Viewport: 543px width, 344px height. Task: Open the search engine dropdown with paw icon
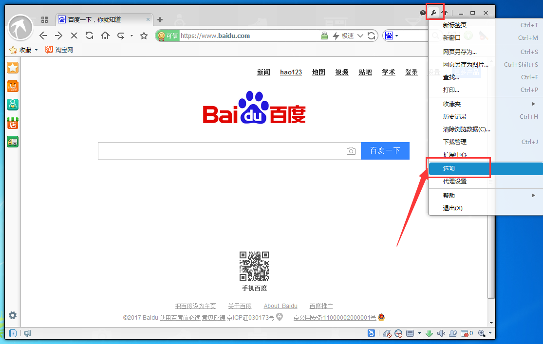[x=391, y=35]
